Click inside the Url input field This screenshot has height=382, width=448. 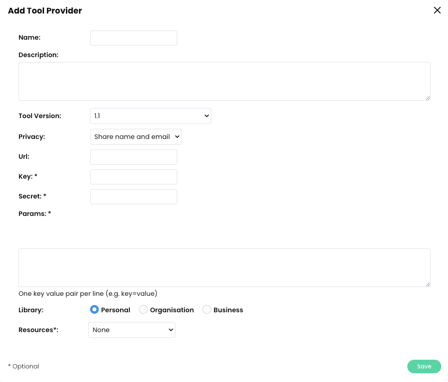(133, 157)
